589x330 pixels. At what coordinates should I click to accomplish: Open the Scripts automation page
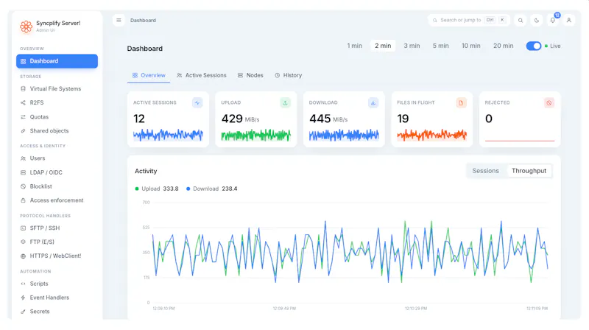pos(57,284)
